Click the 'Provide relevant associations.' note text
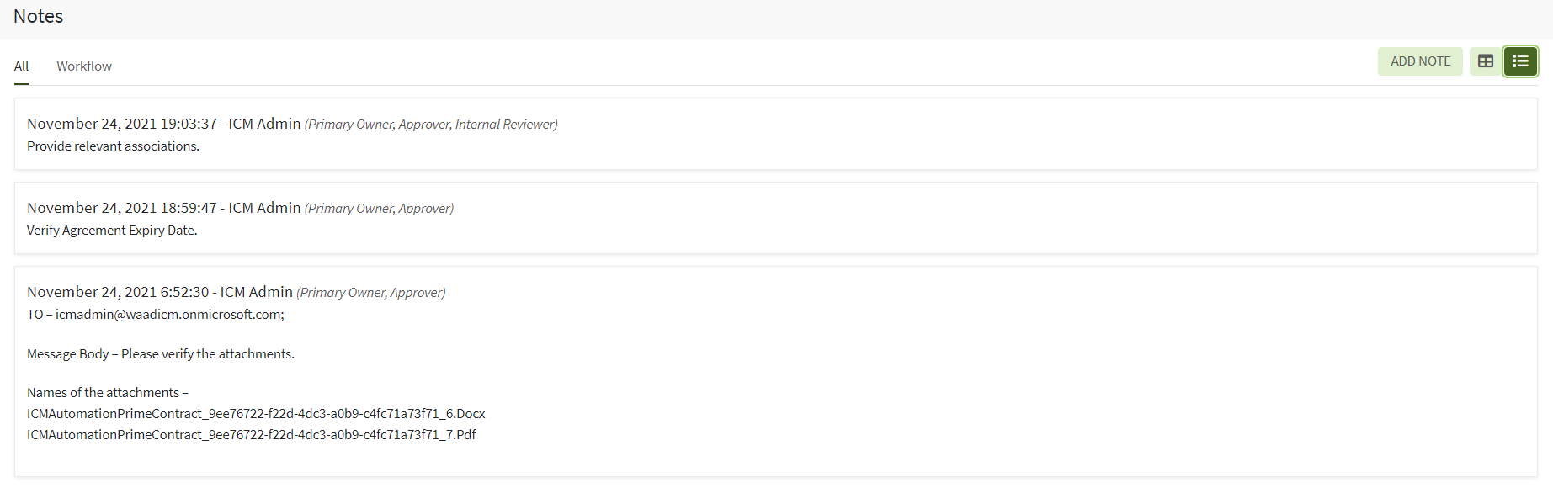The image size is (1553, 488). tap(113, 146)
